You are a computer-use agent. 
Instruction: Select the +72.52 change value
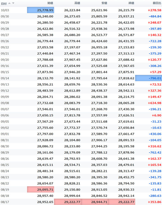[x=156, y=84]
